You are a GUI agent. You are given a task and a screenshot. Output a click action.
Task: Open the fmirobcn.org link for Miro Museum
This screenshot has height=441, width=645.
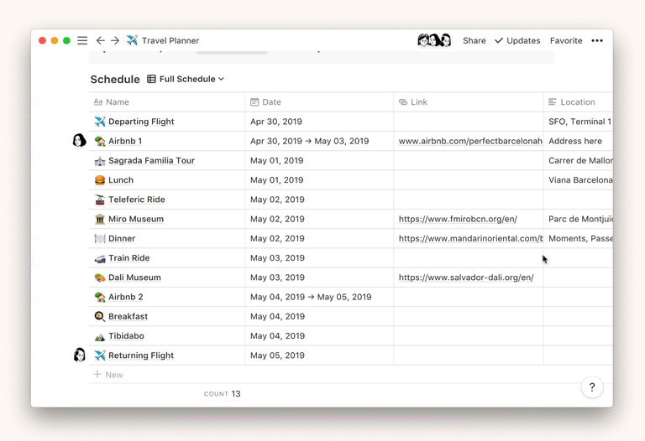[458, 219]
